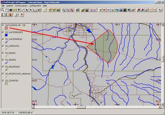Click the last toolbar icon with pointer box

click(160, 10)
